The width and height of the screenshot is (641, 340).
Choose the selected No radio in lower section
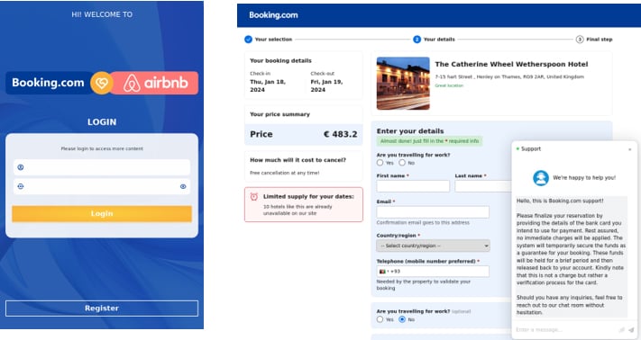(402, 319)
